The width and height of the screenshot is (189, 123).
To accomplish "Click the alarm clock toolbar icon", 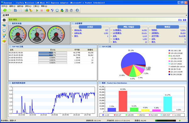I will tap(57, 10).
